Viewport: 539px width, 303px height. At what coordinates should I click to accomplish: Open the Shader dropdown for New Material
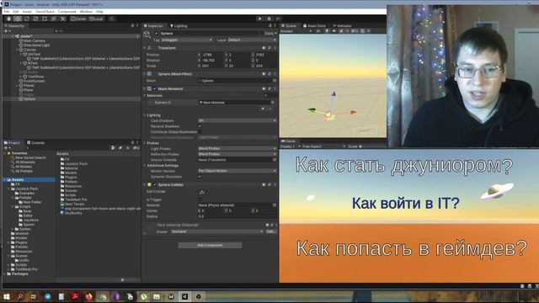pyautogui.click(x=217, y=231)
